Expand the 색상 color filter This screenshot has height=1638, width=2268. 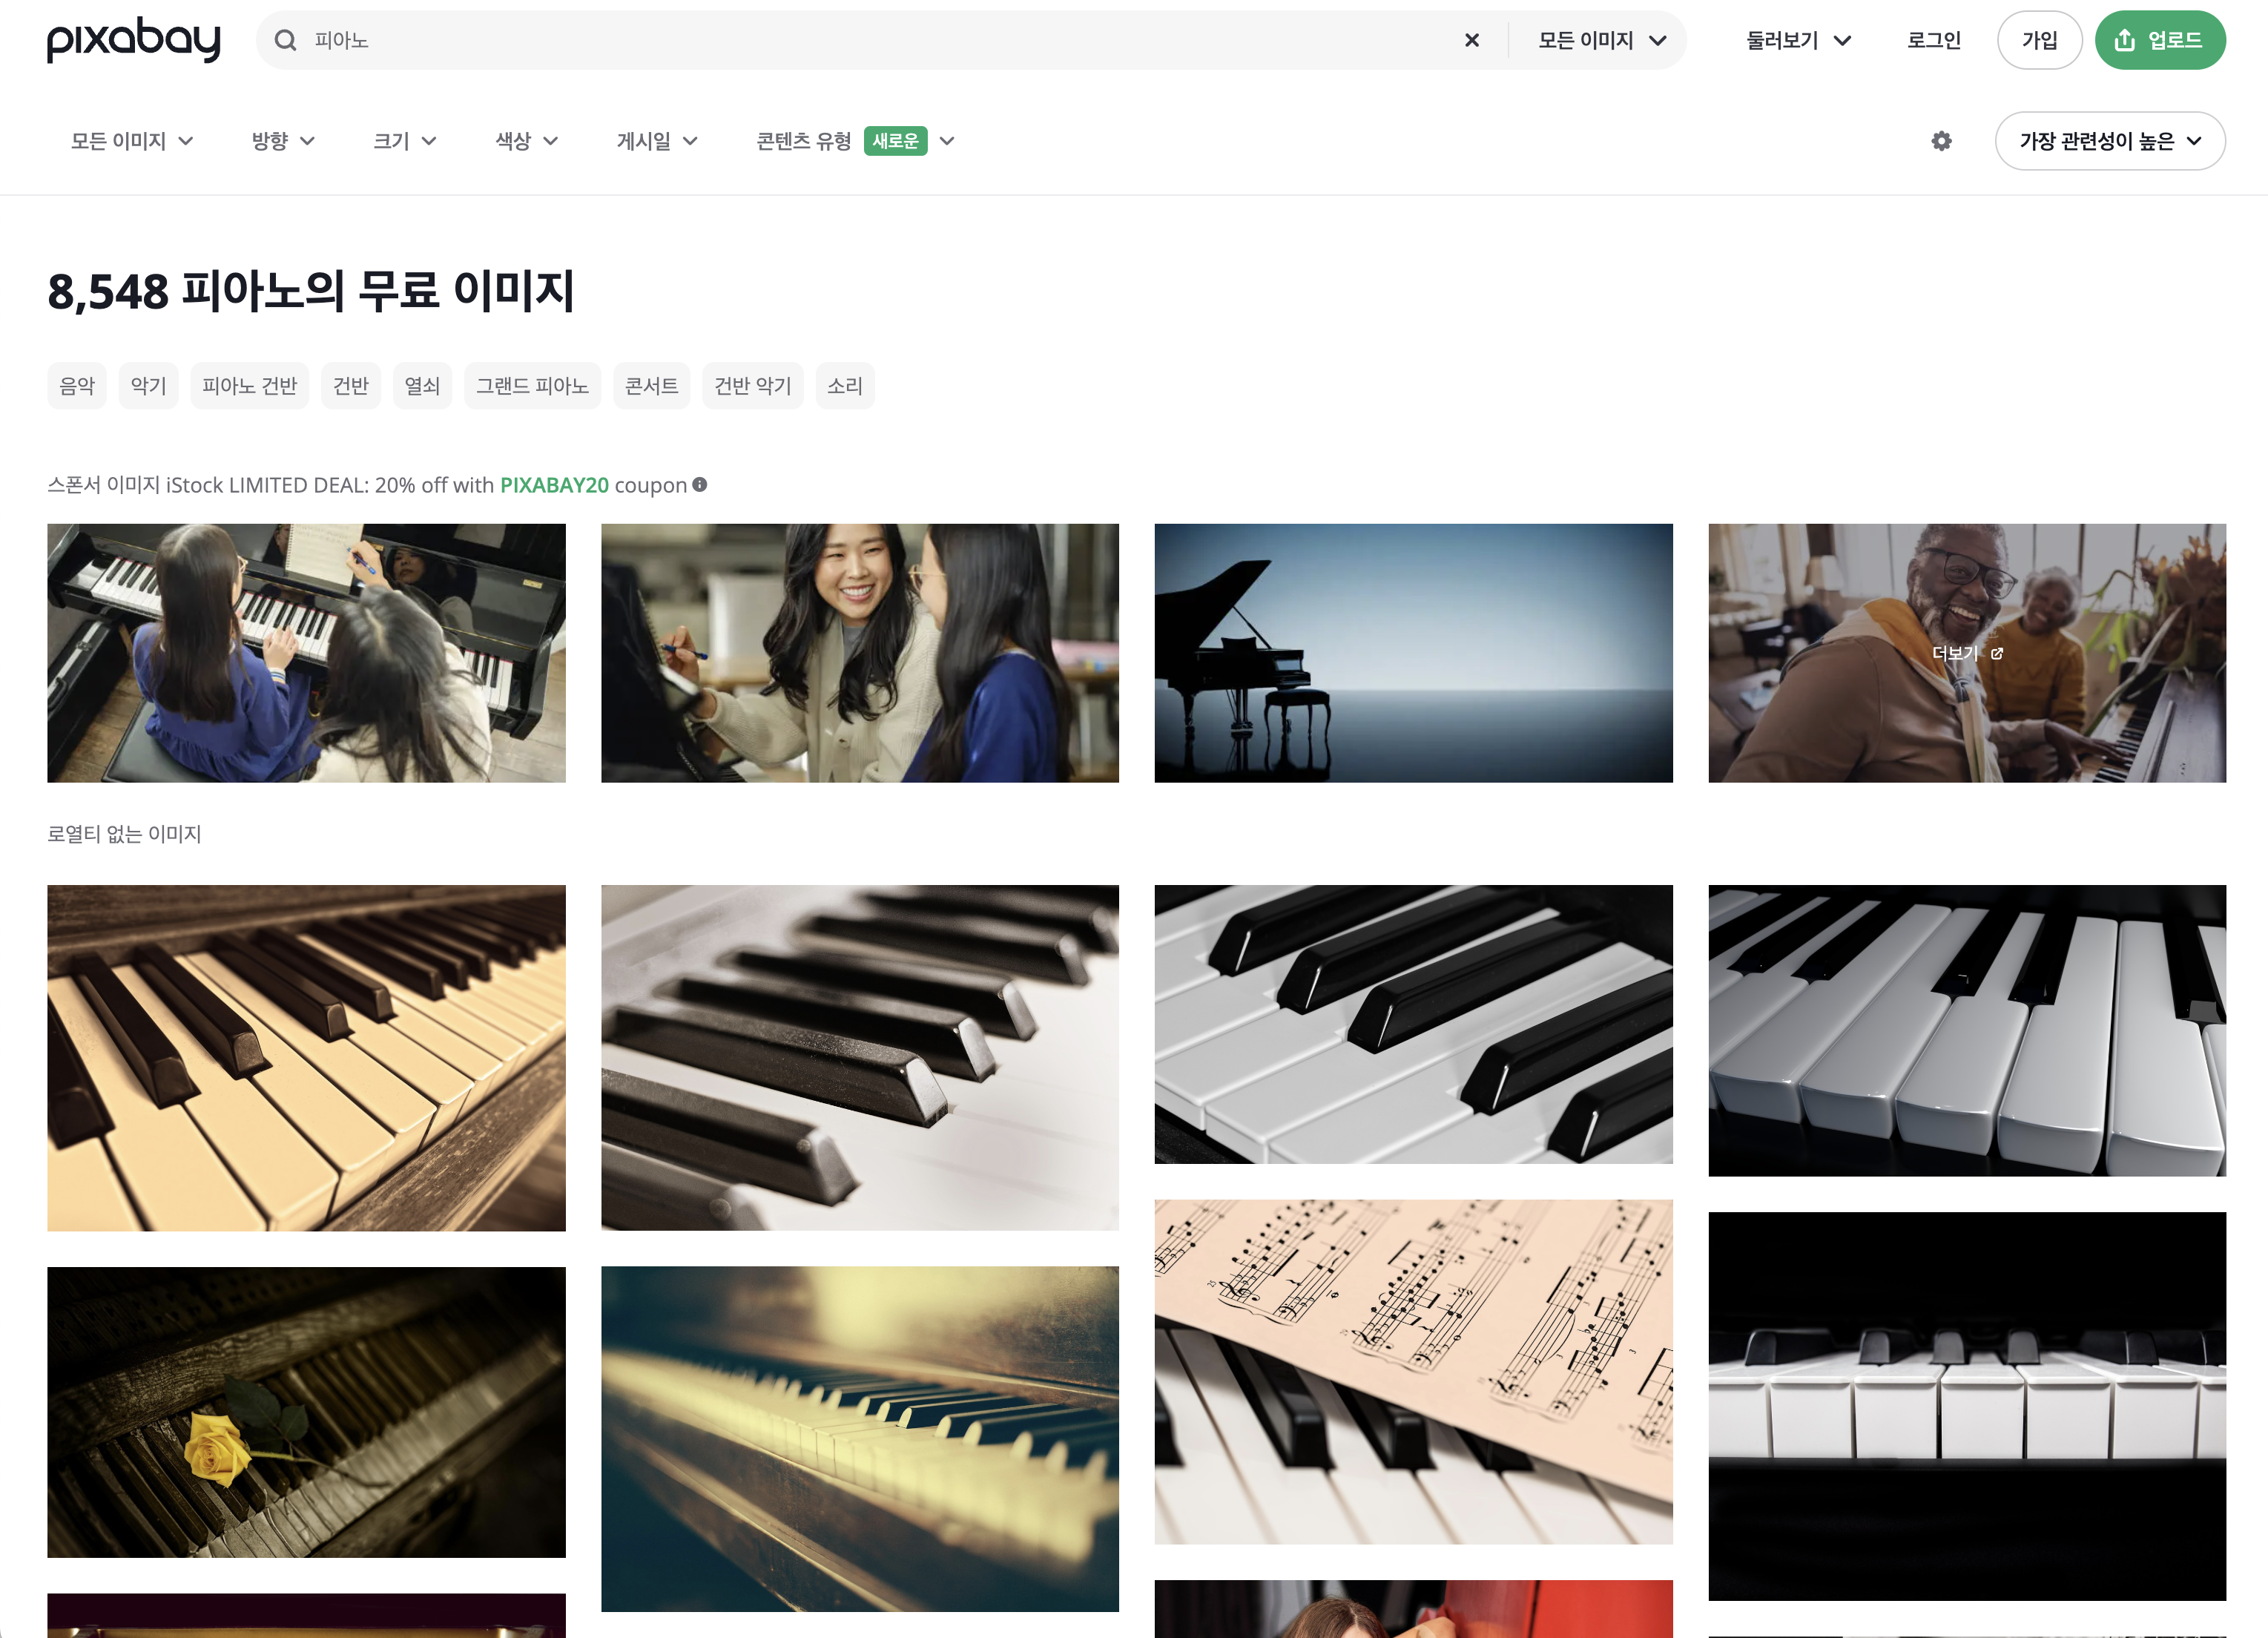pyautogui.click(x=526, y=141)
